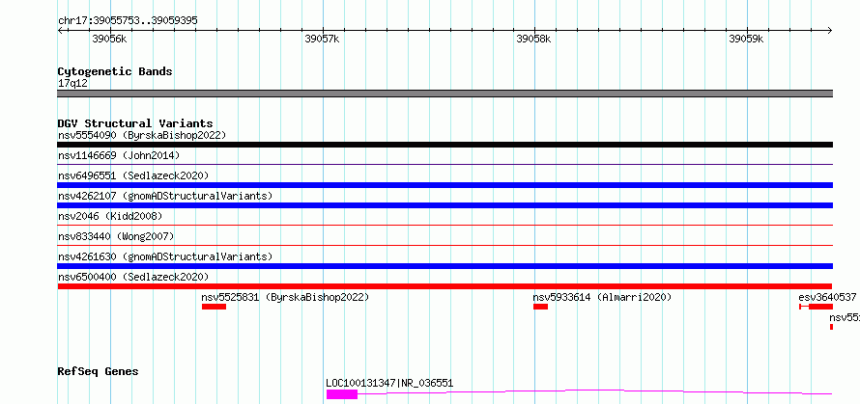This screenshot has height=404, width=860.
Task: Click the 39059k ruler tick label
Action: click(x=746, y=39)
